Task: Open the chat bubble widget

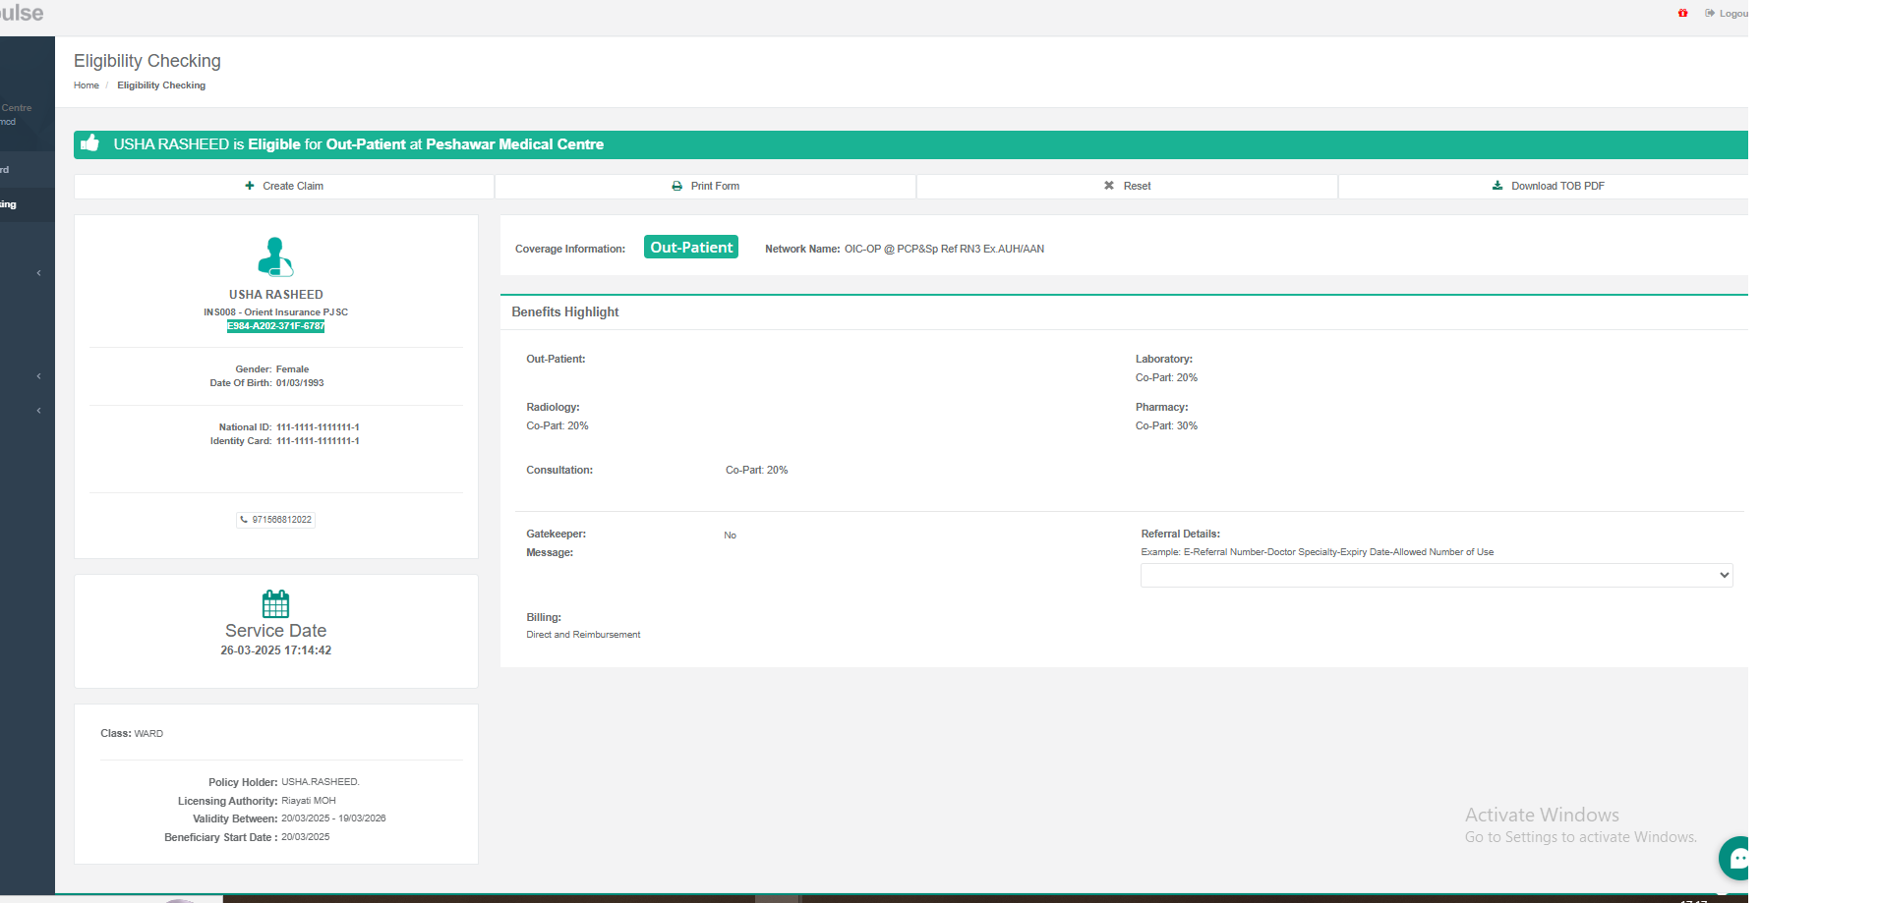Action: 1736,859
